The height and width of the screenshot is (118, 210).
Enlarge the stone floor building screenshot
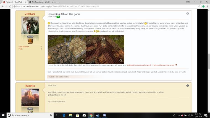(x=67, y=49)
